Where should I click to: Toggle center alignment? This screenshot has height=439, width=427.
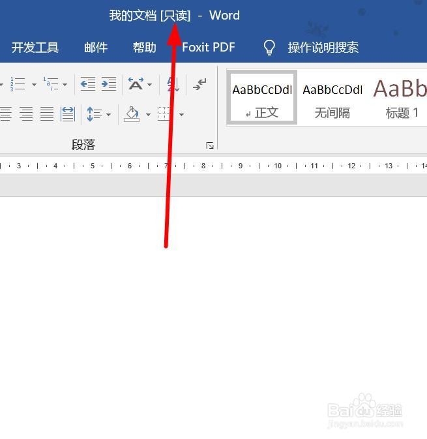coord(6,114)
